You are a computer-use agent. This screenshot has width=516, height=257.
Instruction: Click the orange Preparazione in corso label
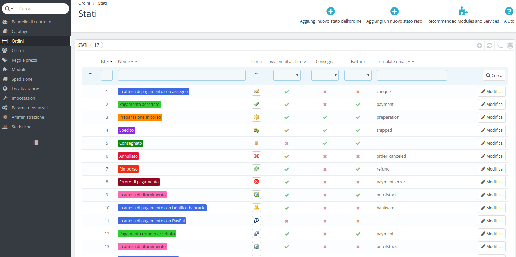(x=140, y=117)
